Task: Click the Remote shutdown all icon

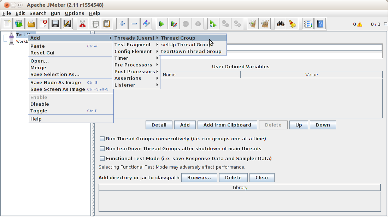Action: [237, 24]
